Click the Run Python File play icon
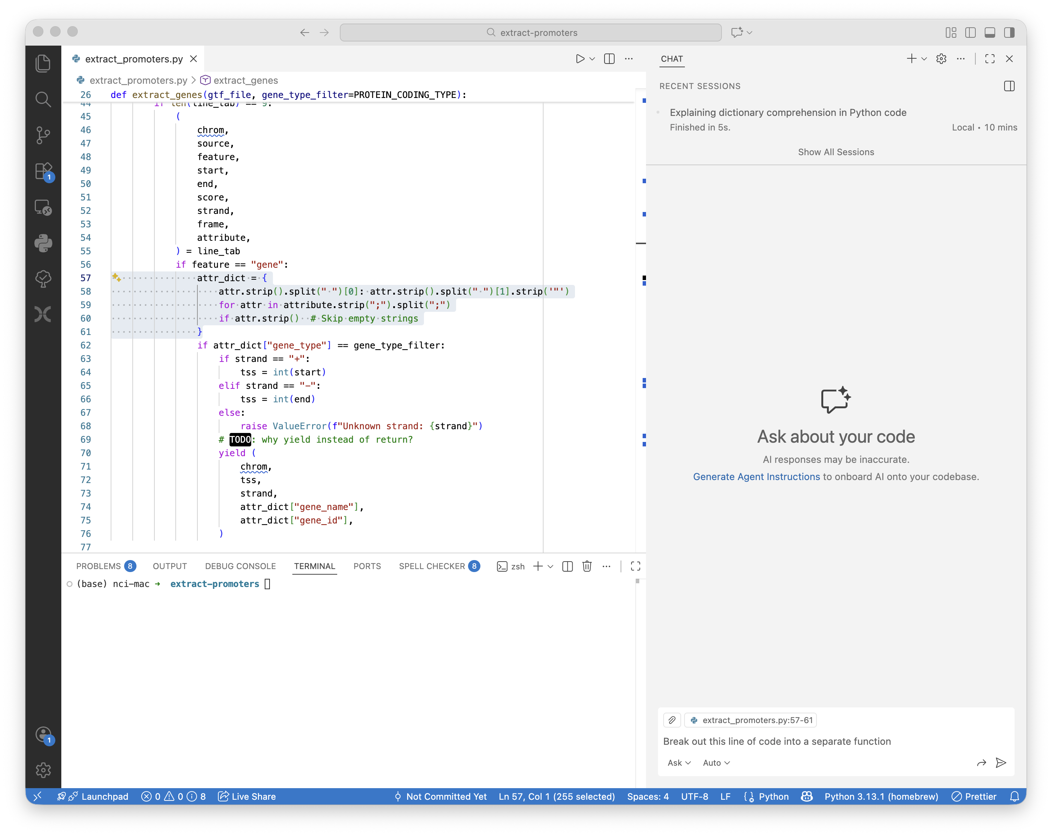 click(580, 59)
